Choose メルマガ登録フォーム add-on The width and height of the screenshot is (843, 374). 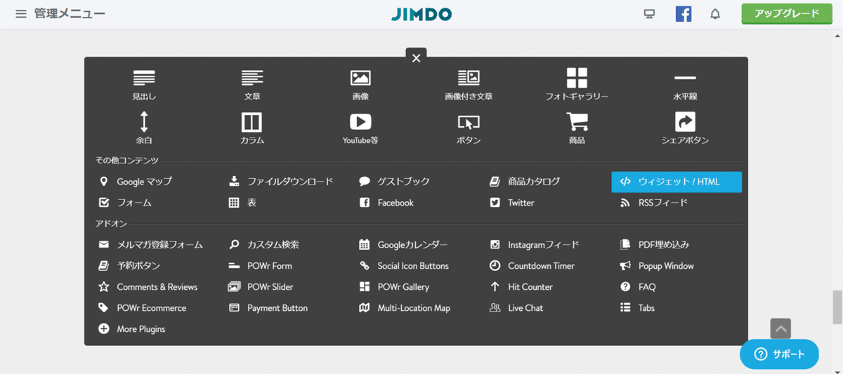pos(150,245)
